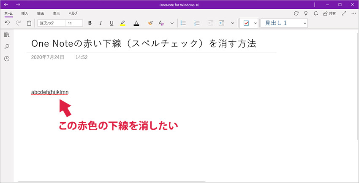Open search from the left sidebar
The image size is (359, 183).
[x=7, y=46]
